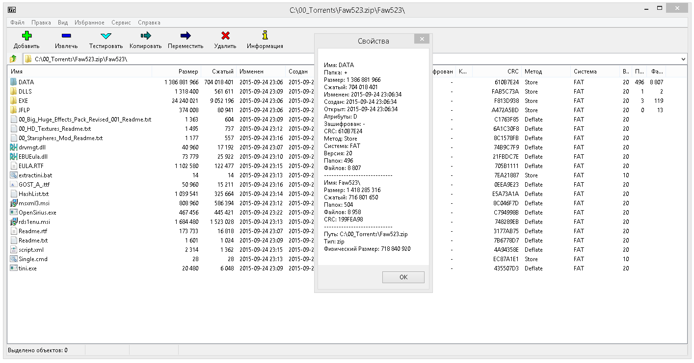Viewport: 694px width, 363px height.
Task: Select the DLLS folder in the list
Action: [x=26, y=92]
